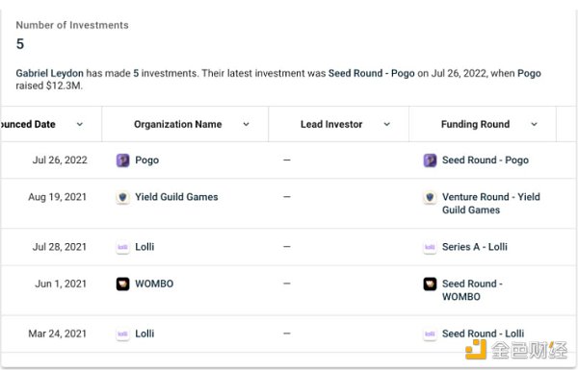
Task: Click shield icon beside Venture Round - Yield Guild Games
Action: pos(430,197)
